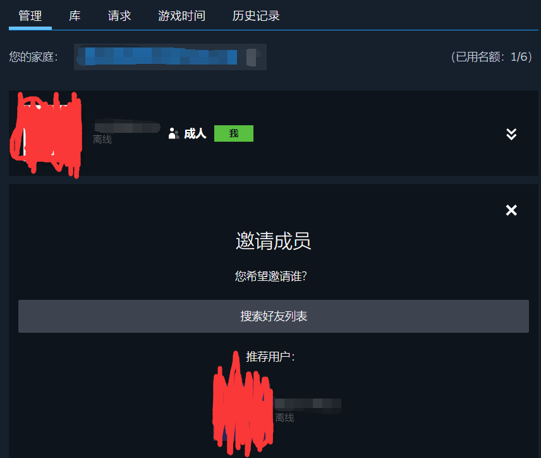Open the 游戏时间 tab

tap(182, 16)
